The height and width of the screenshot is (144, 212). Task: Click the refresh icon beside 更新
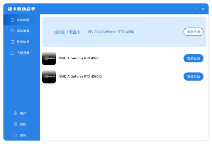tap(15, 135)
